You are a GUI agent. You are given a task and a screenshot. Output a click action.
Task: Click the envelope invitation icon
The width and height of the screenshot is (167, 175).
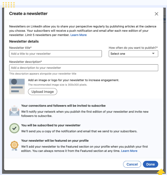[x=14, y=111]
